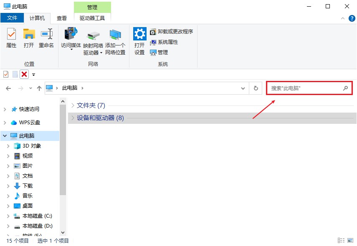The image size is (357, 246).
Task: Open the customize quick access toolbar dropdown
Action: [33, 75]
